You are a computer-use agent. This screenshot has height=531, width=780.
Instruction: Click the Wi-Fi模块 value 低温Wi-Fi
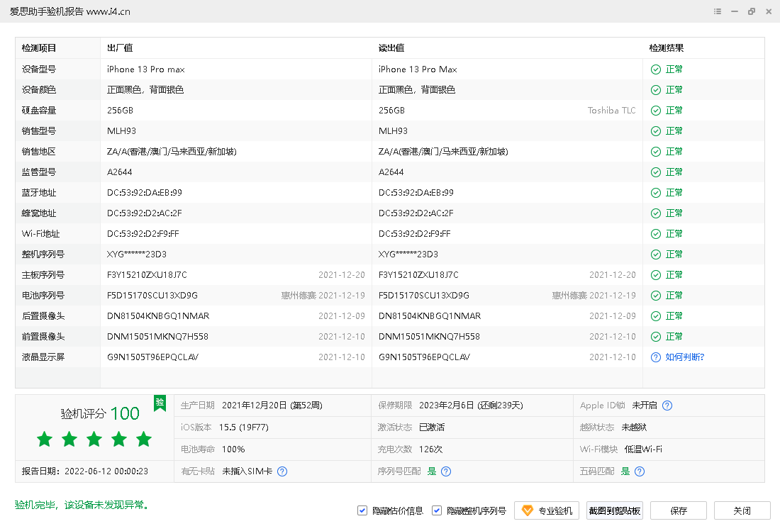(643, 449)
